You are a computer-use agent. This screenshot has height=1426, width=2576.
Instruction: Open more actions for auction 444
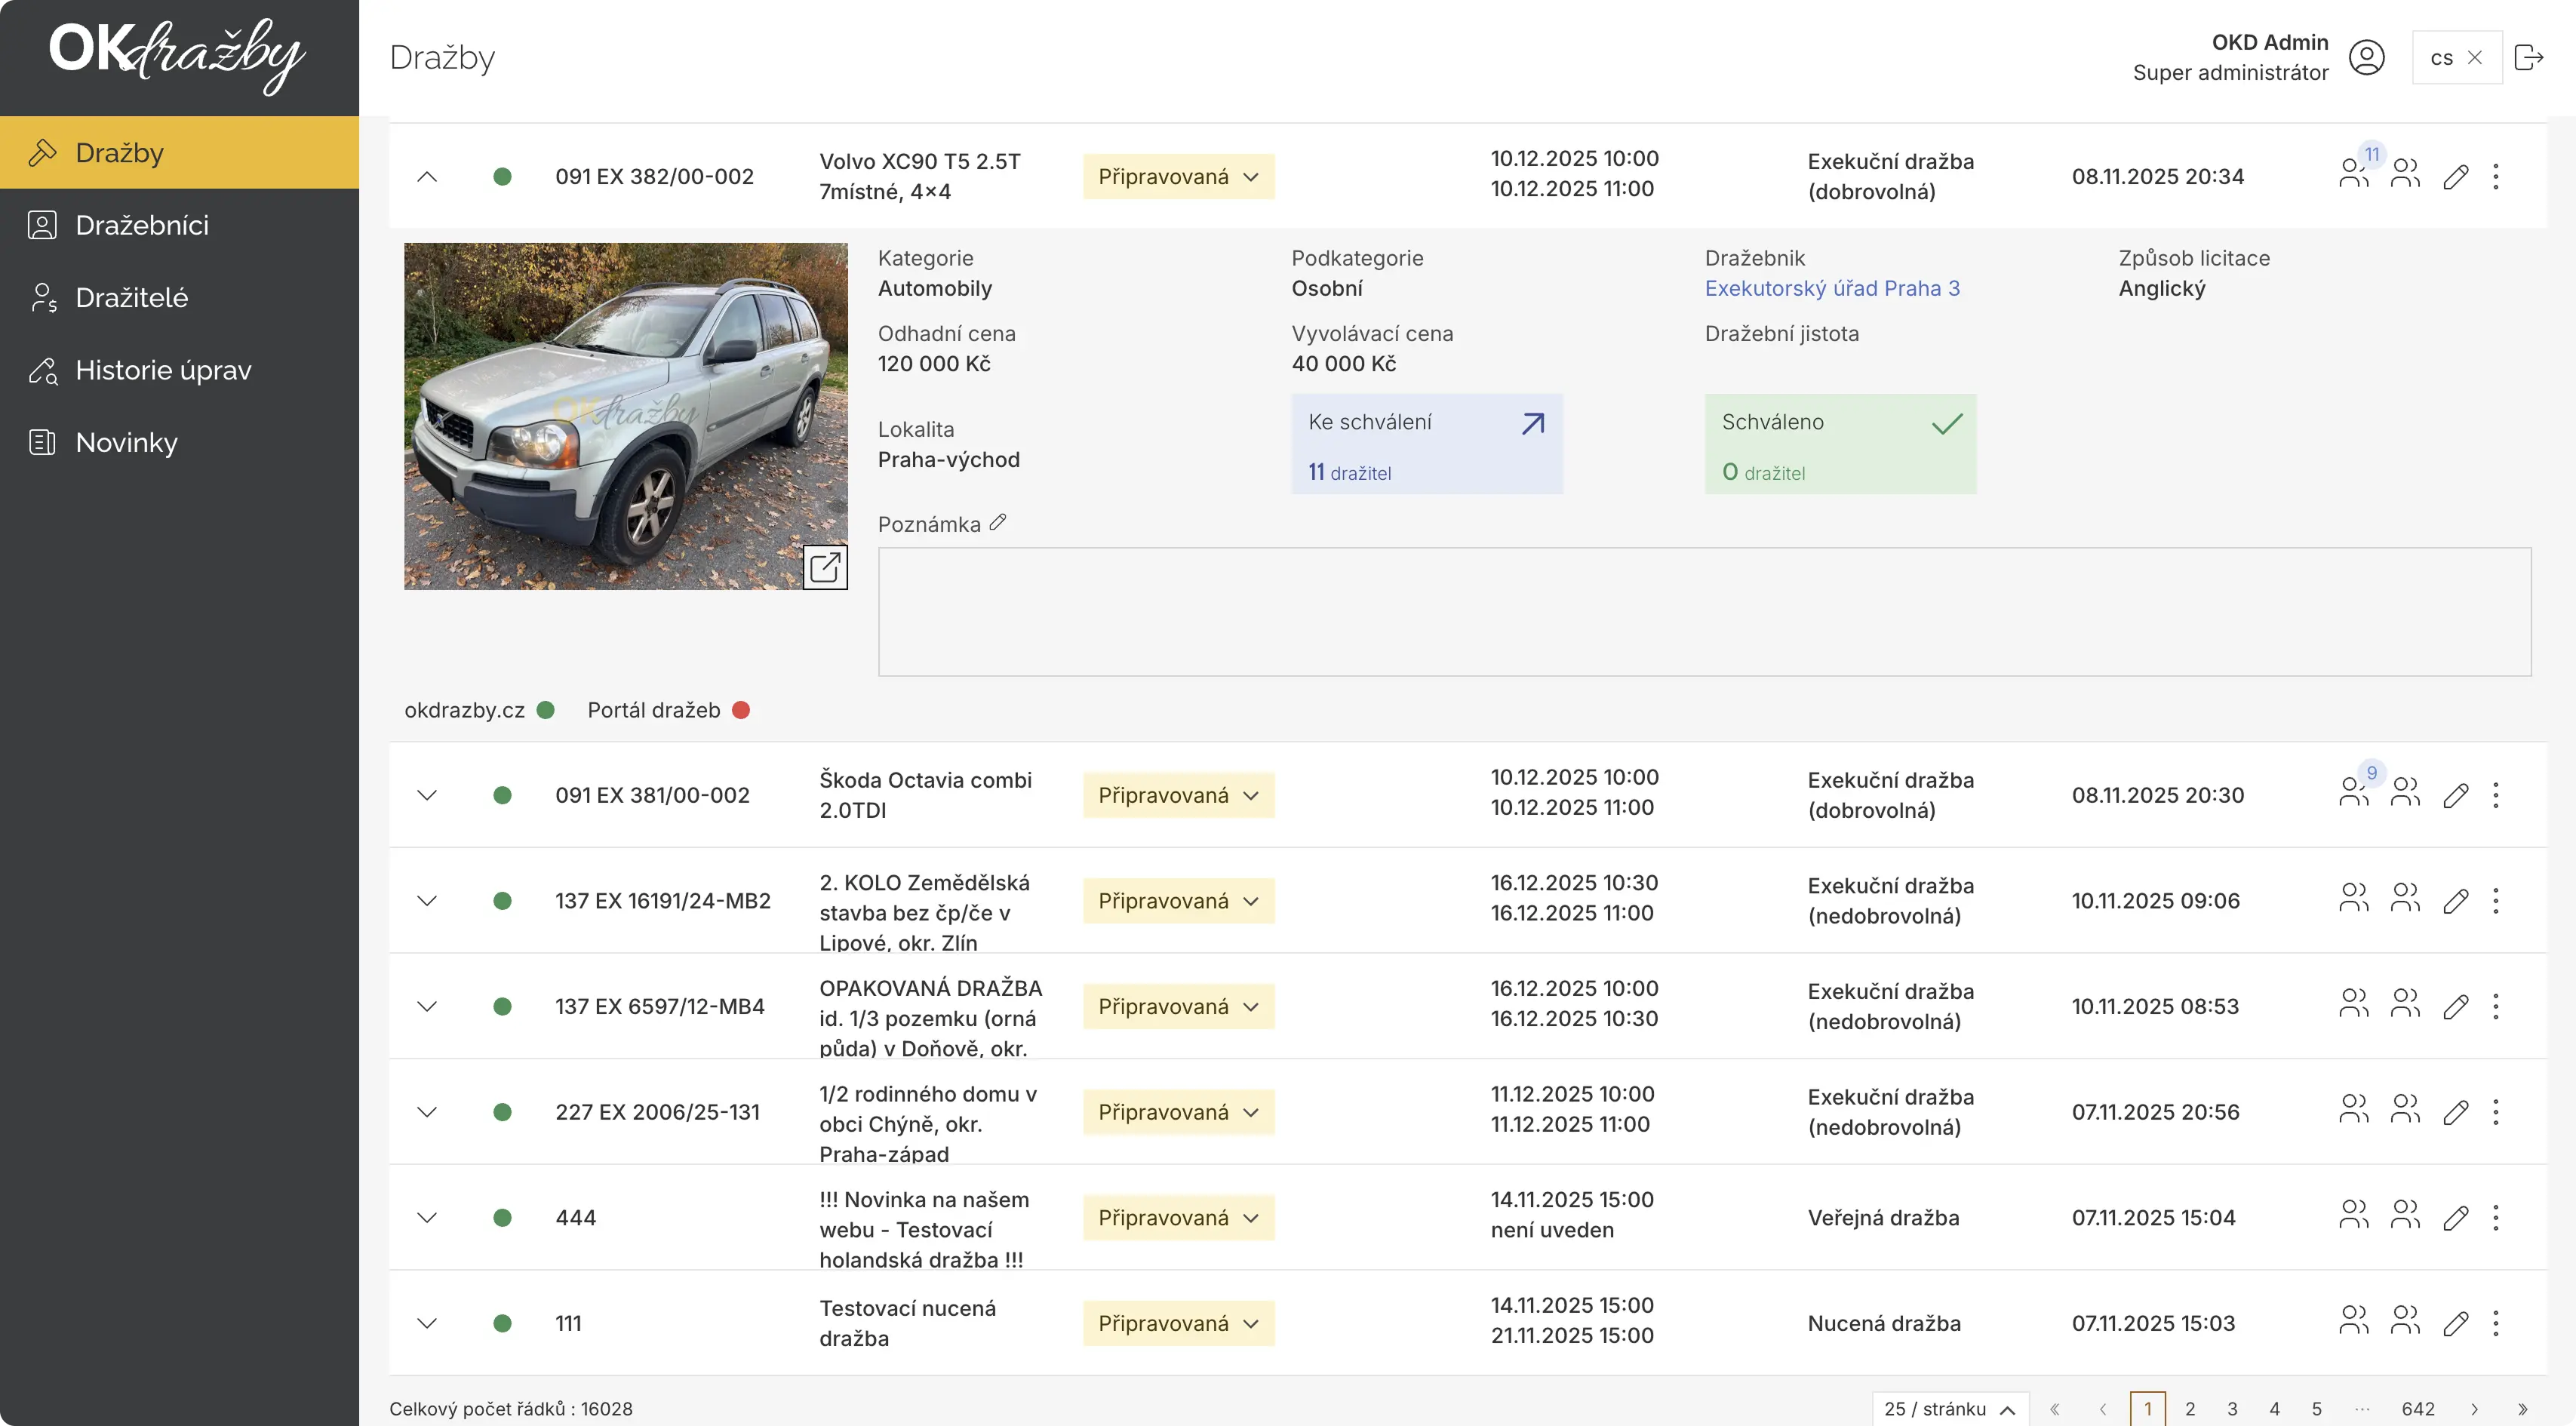[x=2496, y=1218]
